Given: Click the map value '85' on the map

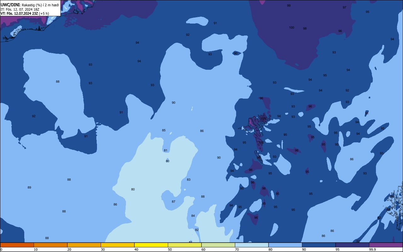Looking at the screenshot, I should (164, 130).
